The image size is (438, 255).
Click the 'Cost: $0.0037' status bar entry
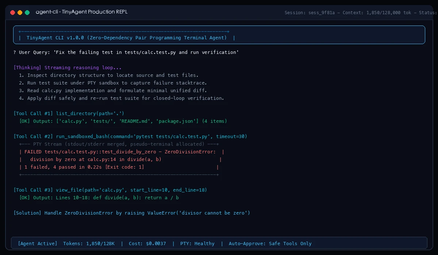click(147, 243)
